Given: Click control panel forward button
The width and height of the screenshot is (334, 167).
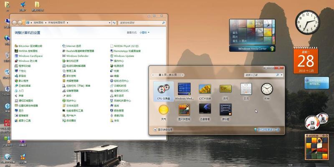Looking at the screenshot, I should coord(20,23).
